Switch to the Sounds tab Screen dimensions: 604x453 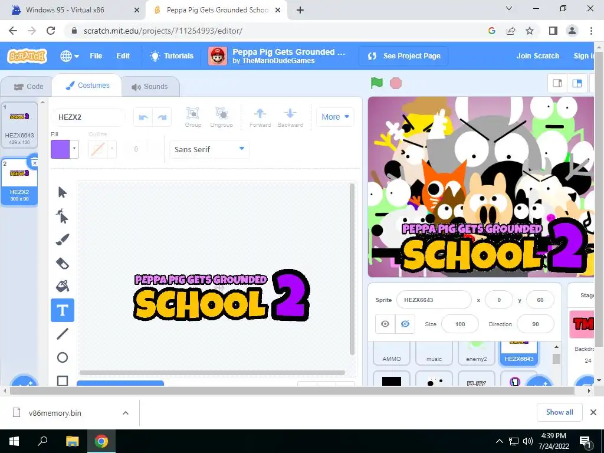point(150,87)
